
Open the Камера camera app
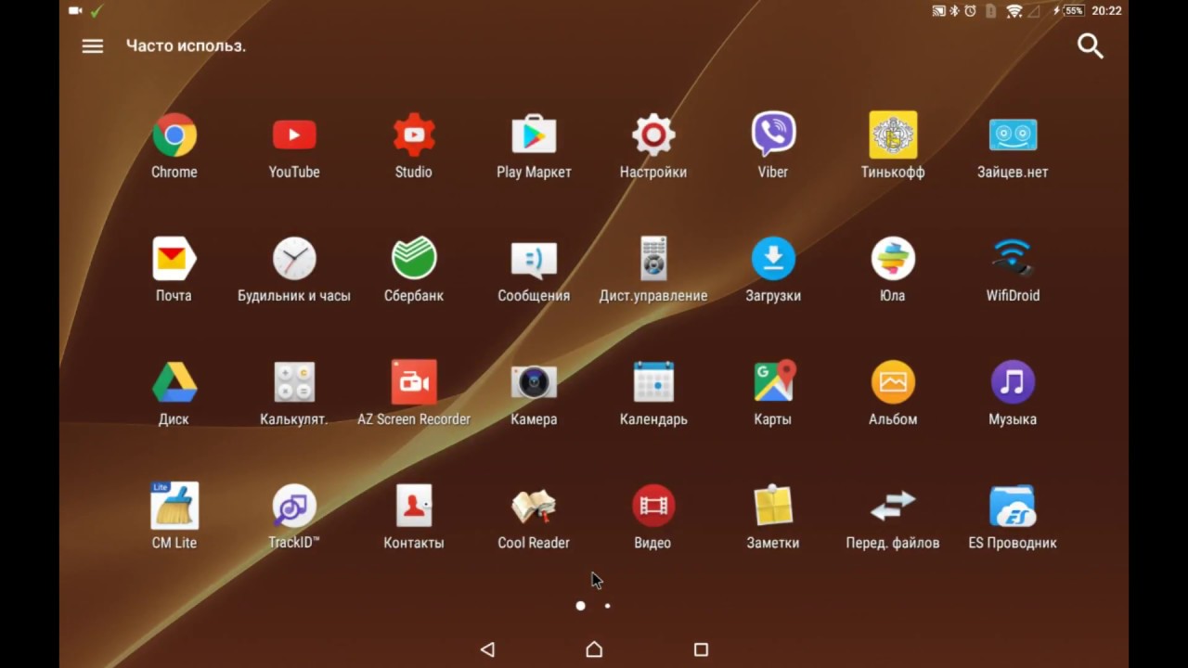tap(534, 382)
